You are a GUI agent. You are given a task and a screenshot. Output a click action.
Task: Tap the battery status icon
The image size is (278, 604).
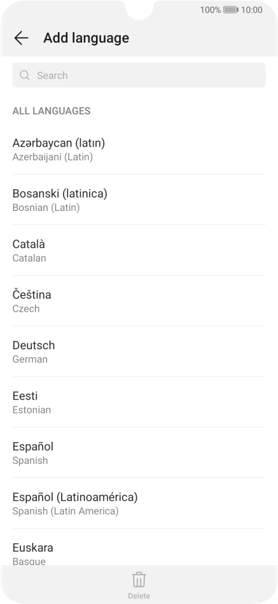[231, 10]
